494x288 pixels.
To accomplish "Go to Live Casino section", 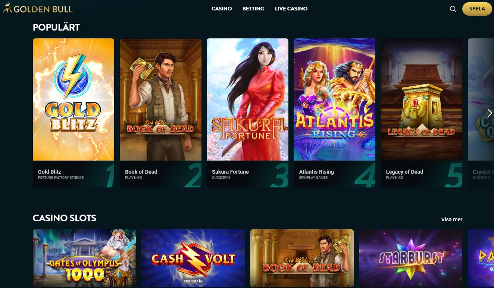I will click(291, 9).
